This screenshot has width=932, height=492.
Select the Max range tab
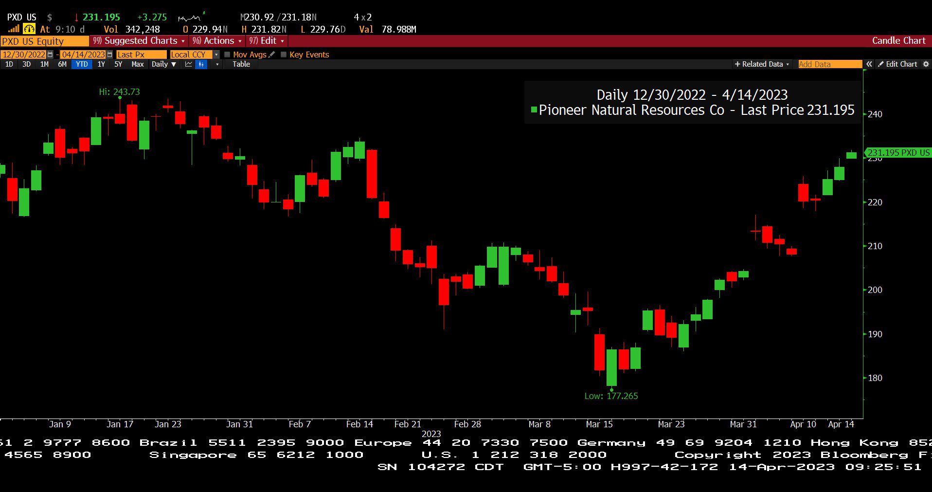(x=138, y=64)
